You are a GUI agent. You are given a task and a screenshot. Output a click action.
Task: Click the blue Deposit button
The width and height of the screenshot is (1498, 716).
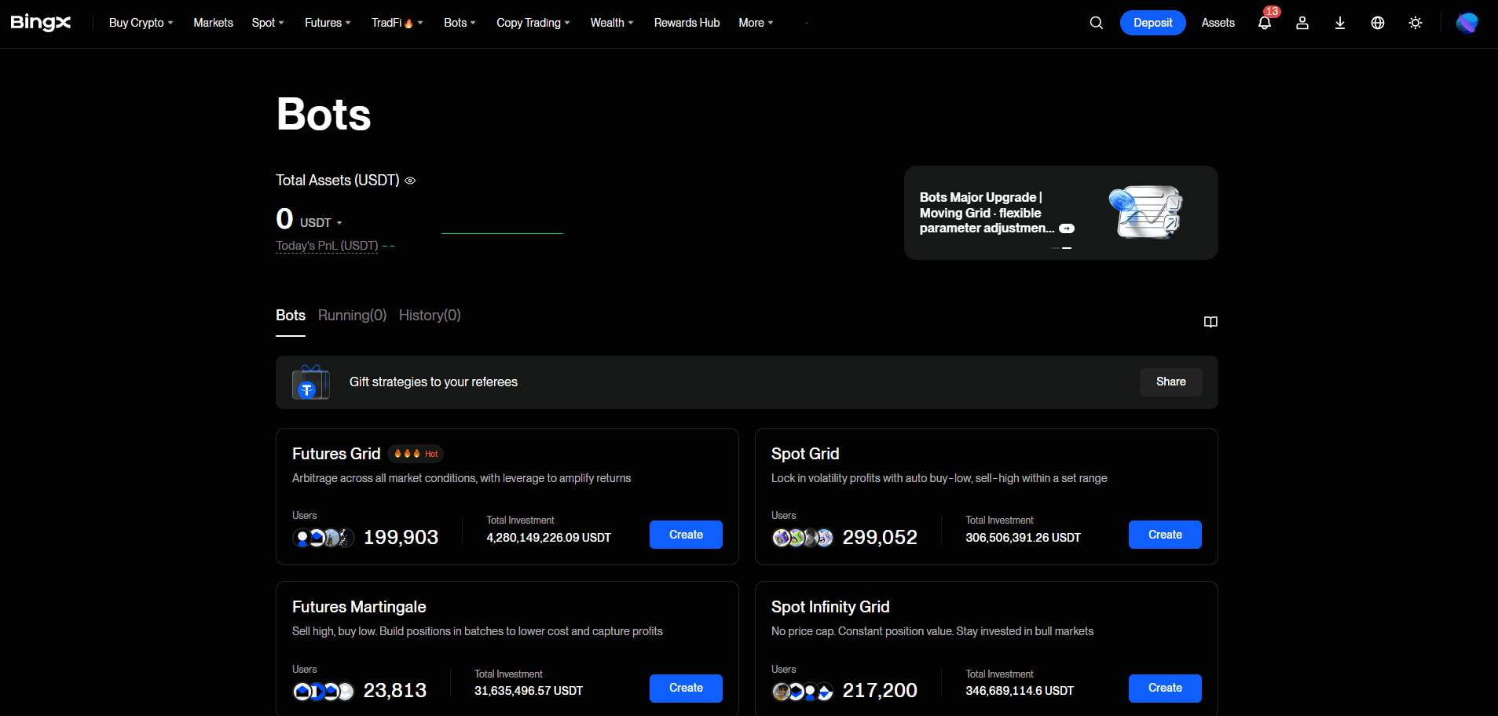click(x=1152, y=23)
